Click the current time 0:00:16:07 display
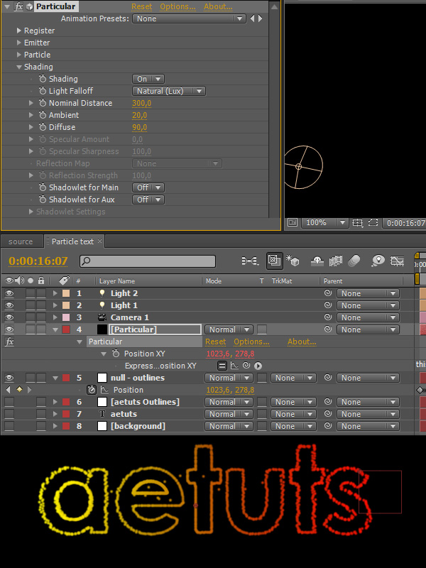Screen dimensions: 426x568 (38, 261)
